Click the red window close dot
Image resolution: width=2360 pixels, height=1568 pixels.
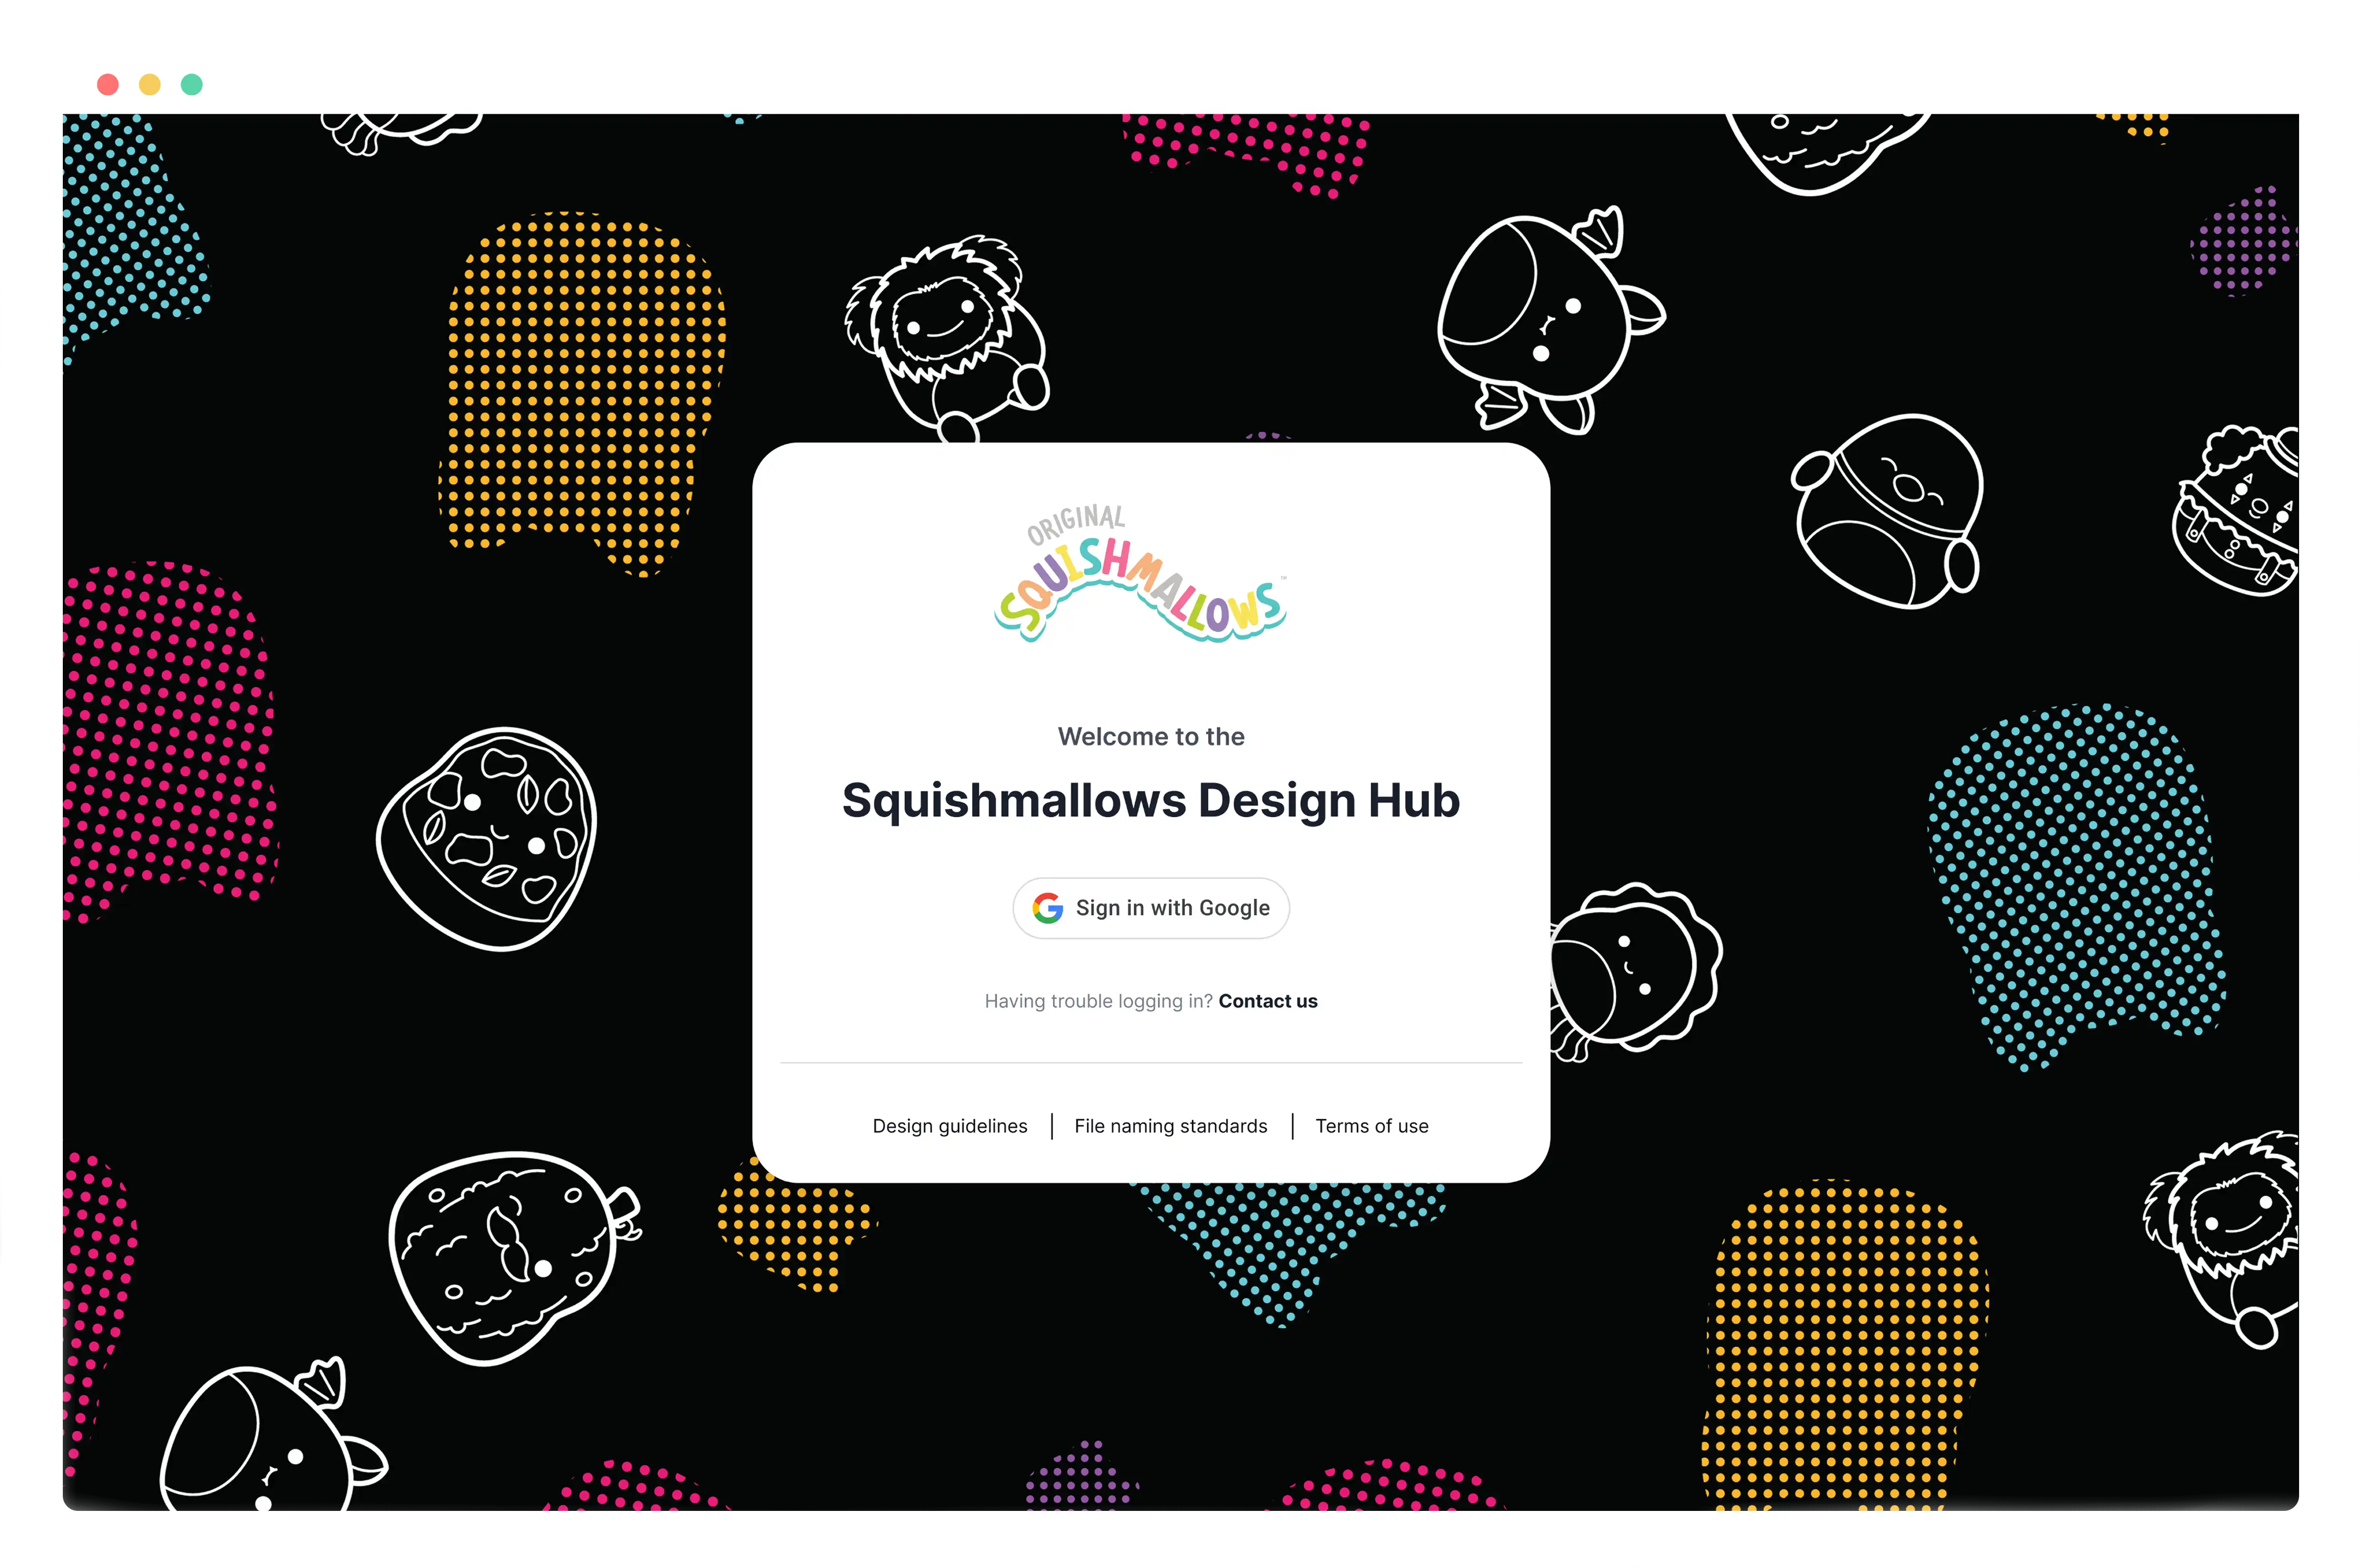108,84
